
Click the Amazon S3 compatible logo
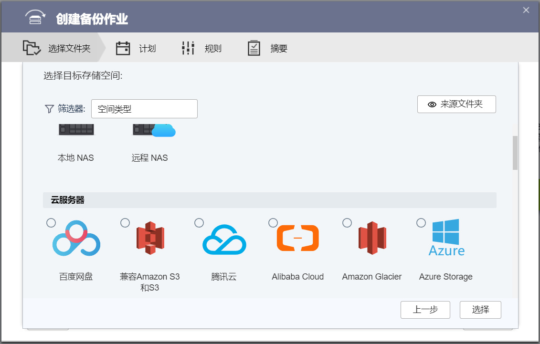pos(150,238)
